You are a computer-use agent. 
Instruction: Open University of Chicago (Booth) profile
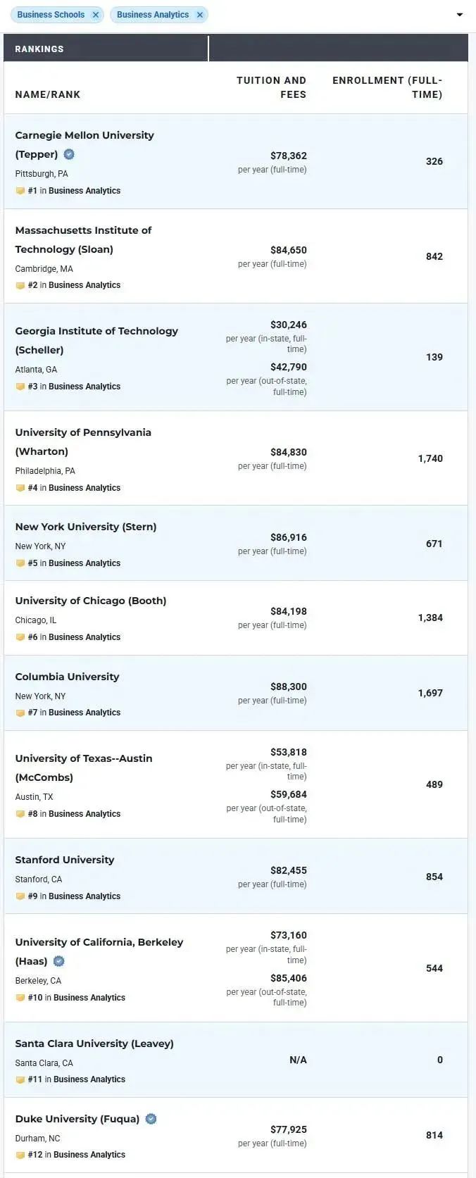coord(91,601)
